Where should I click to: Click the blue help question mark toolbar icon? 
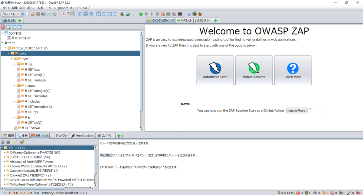(x=189, y=14)
